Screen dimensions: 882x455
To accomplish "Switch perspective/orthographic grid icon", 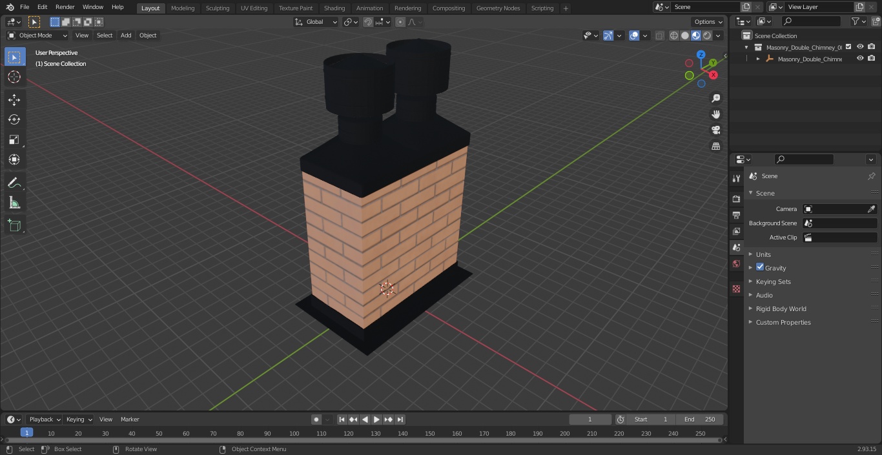I will point(715,147).
